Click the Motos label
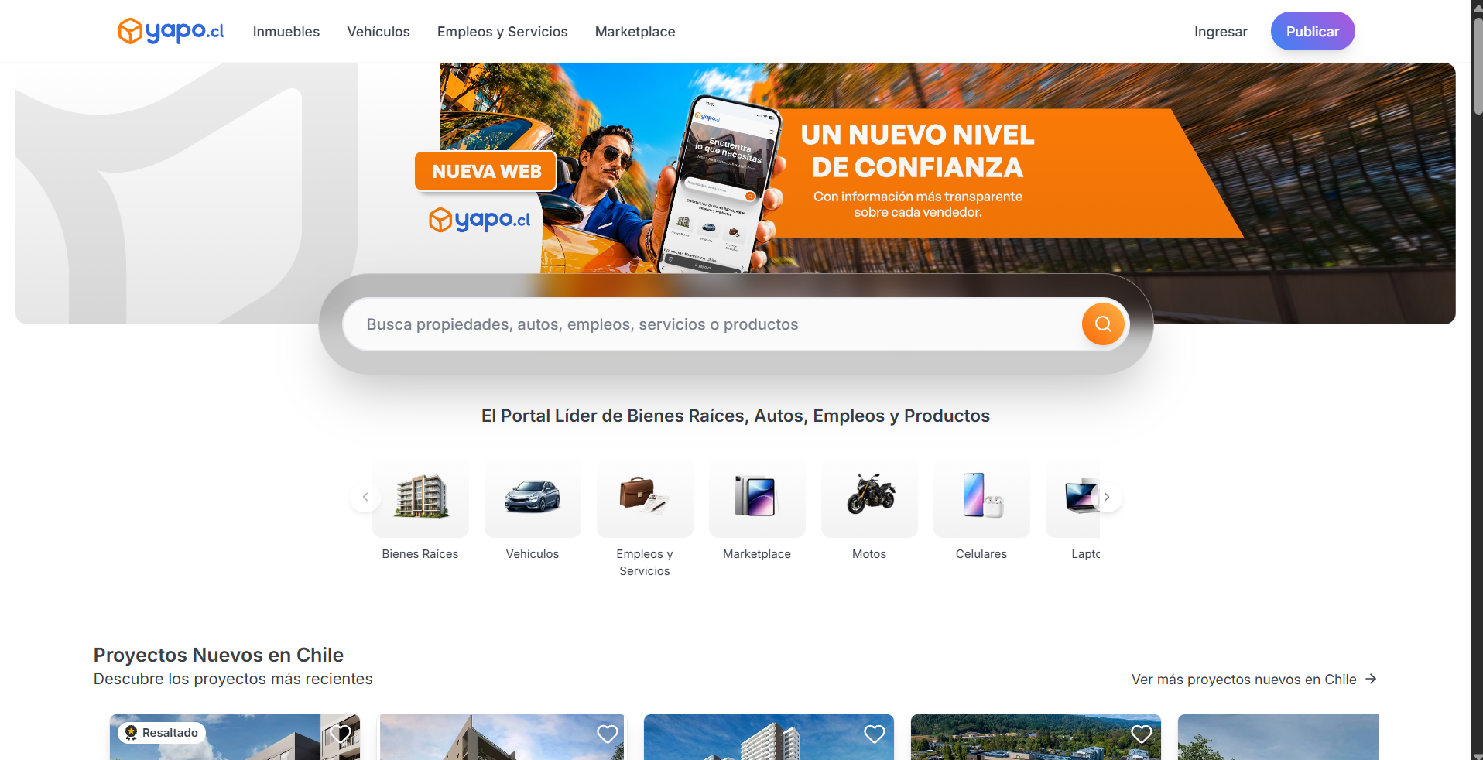Screen dimensions: 1483x760 pos(869,554)
